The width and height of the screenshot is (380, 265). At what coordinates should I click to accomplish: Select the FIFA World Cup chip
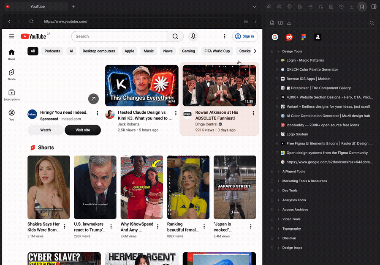217,51
